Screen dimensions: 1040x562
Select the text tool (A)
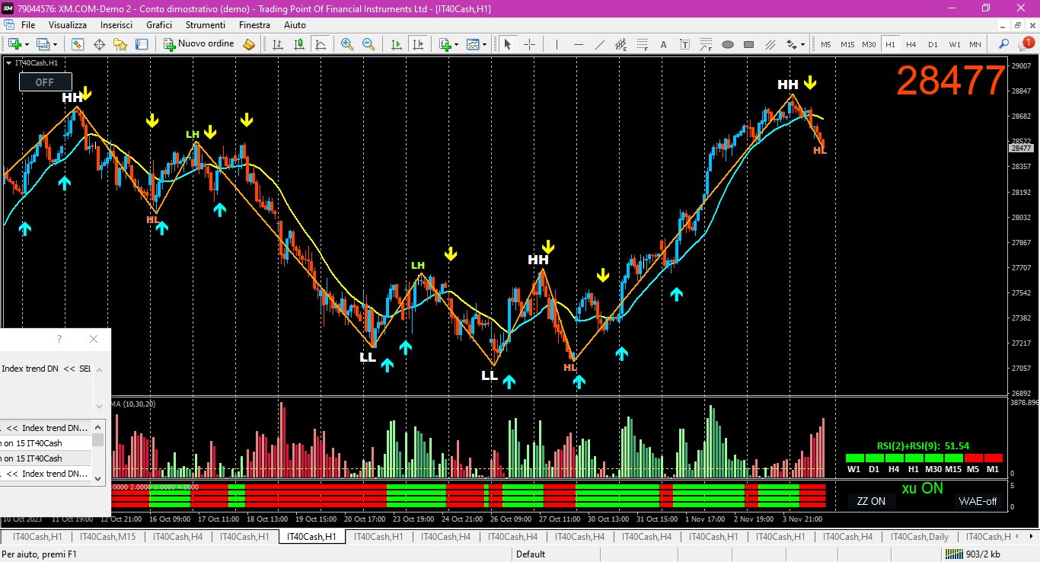click(x=663, y=44)
